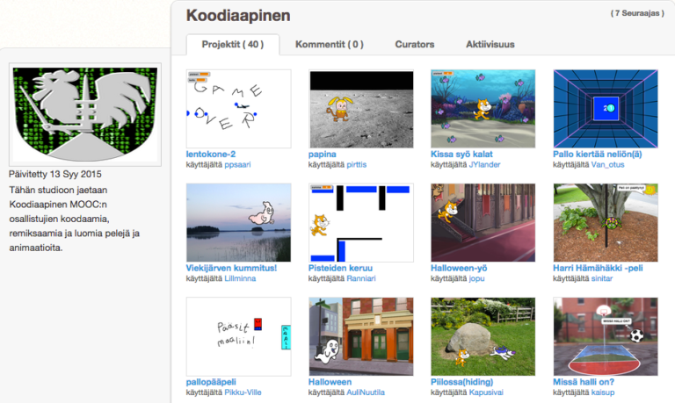Click the studio description starting 'Tähän studioon jaetaan'
The image size is (675, 403).
click(x=74, y=219)
